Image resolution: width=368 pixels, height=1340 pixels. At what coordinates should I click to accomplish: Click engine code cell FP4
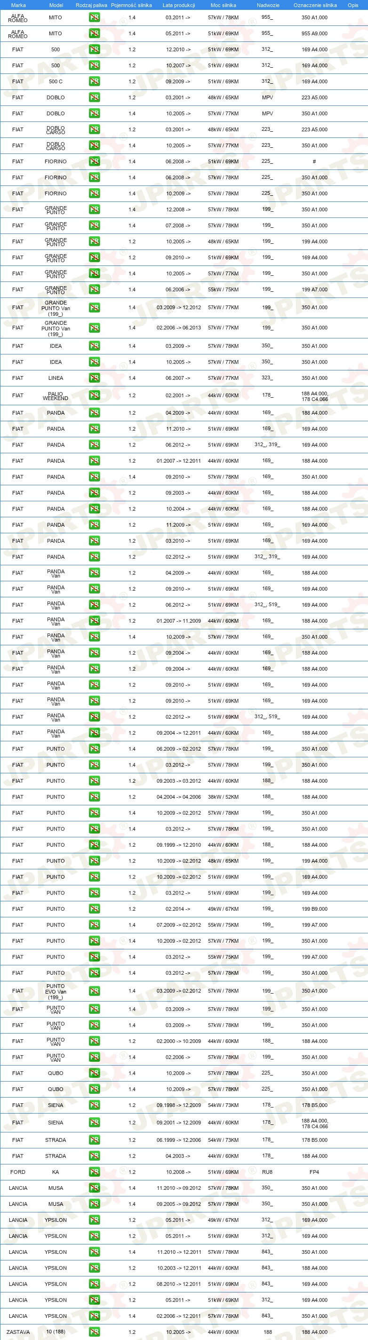314,1172
